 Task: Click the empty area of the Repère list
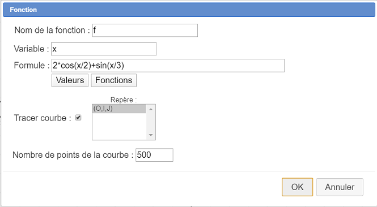point(119,126)
